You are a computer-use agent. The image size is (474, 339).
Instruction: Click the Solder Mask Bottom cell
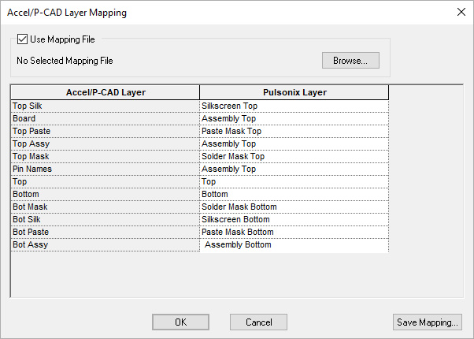(x=294, y=207)
